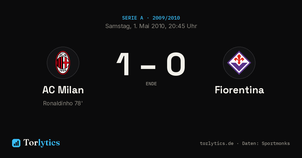
Task: Click the Daten: Sportmonks credit
Action: pyautogui.click(x=266, y=143)
